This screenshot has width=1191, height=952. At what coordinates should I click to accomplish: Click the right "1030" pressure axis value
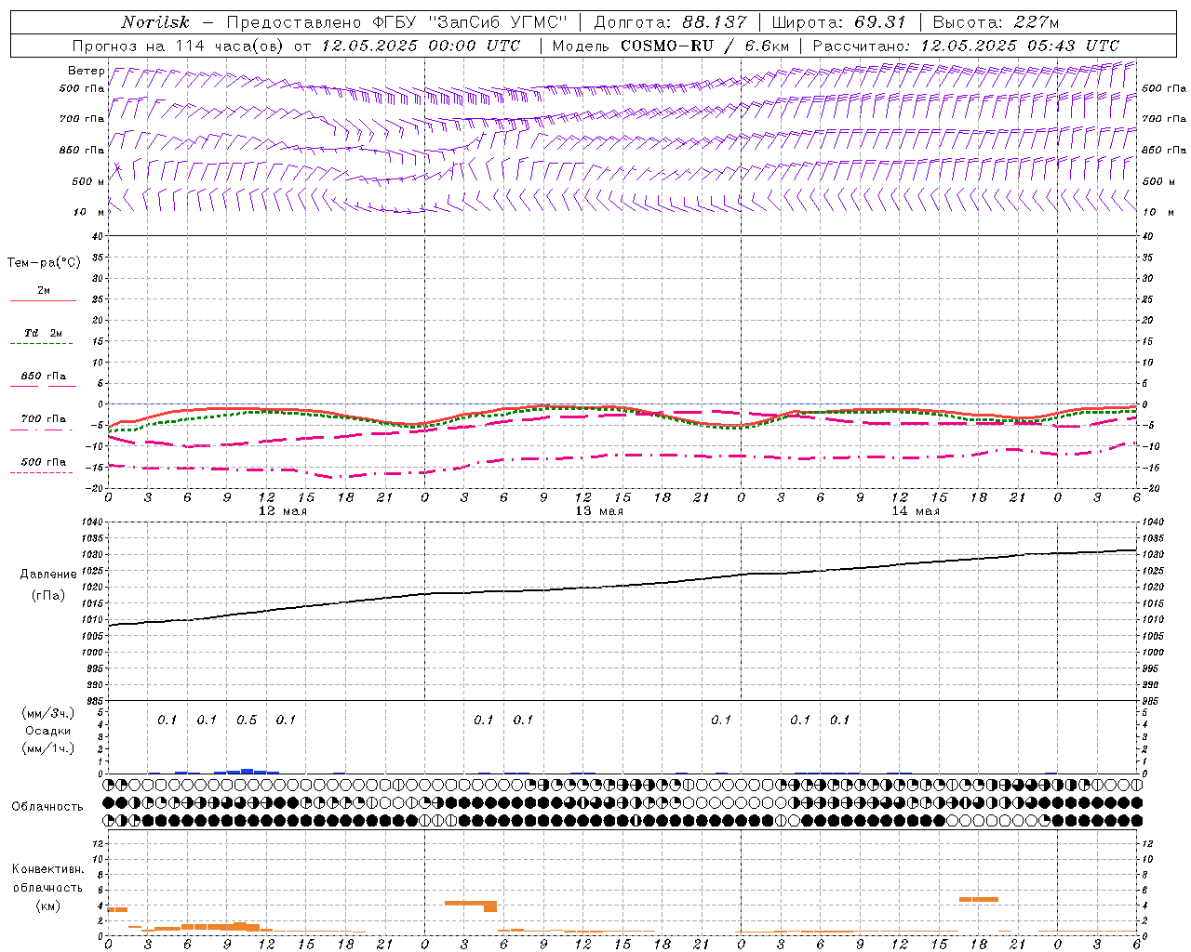[x=1153, y=555]
